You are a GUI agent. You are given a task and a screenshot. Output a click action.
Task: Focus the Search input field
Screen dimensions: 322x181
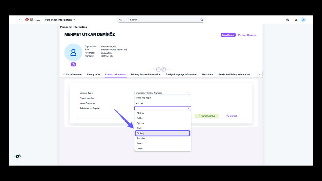tap(164, 20)
